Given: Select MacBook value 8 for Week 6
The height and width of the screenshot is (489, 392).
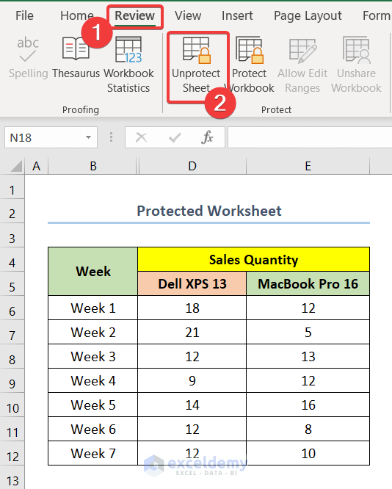Looking at the screenshot, I should pyautogui.click(x=308, y=429).
